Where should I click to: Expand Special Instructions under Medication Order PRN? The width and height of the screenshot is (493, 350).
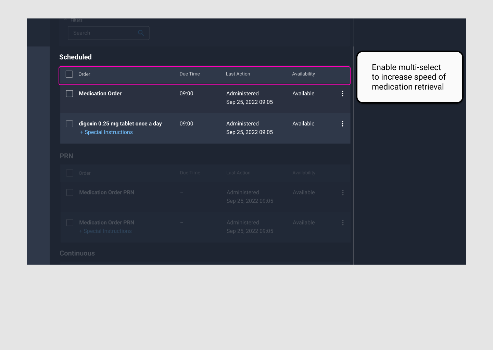pyautogui.click(x=105, y=231)
